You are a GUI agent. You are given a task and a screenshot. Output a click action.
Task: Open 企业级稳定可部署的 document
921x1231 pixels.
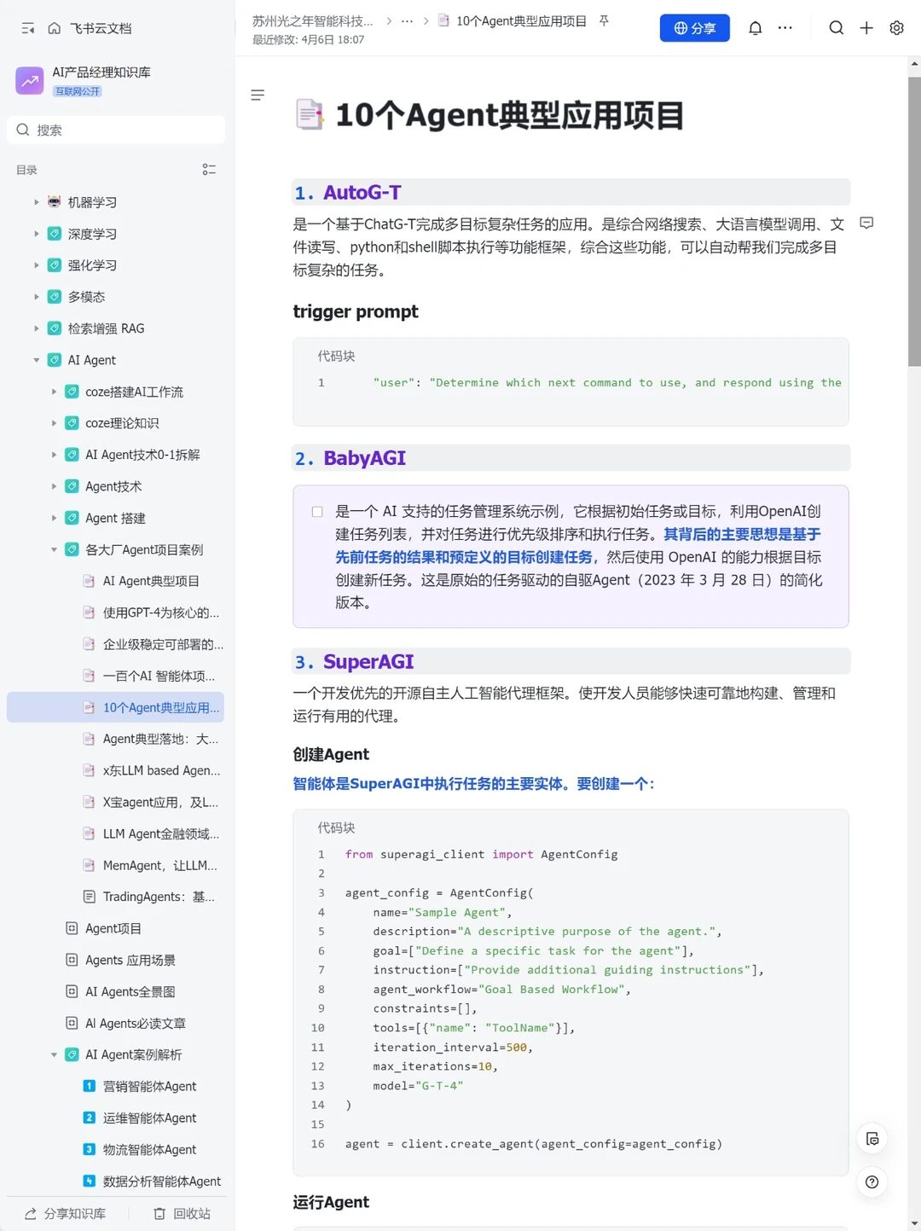tap(162, 644)
